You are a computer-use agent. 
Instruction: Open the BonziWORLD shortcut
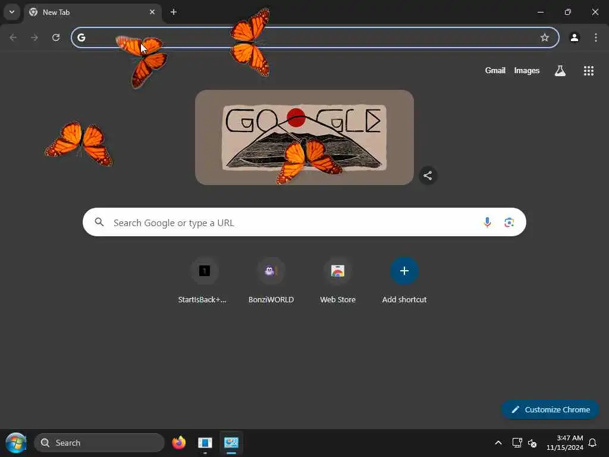click(271, 280)
